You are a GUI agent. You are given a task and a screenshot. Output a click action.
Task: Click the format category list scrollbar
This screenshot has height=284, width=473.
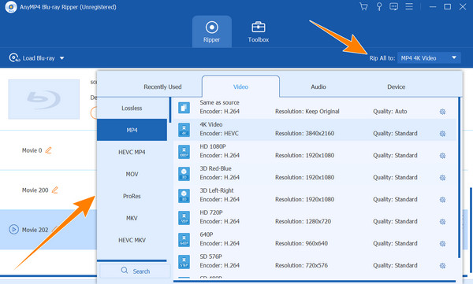pos(170,109)
